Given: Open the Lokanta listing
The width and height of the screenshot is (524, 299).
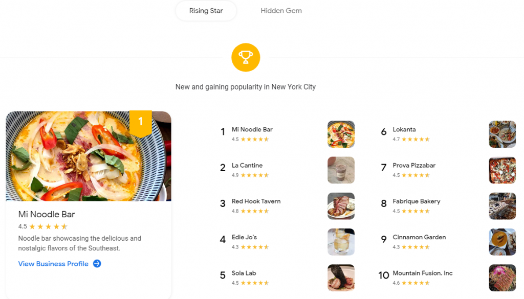Looking at the screenshot, I should point(404,130).
